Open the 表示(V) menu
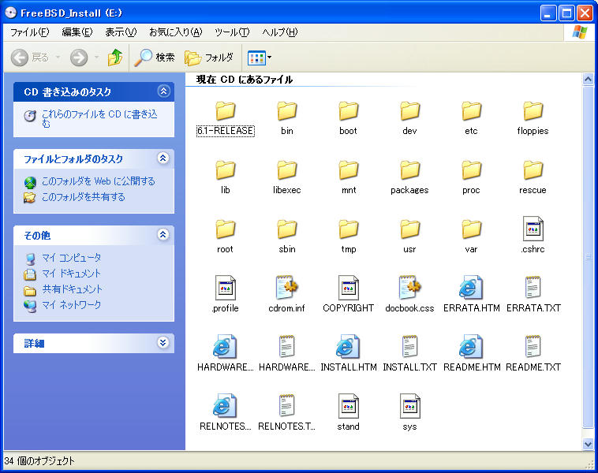The height and width of the screenshot is (473, 598). [121, 32]
